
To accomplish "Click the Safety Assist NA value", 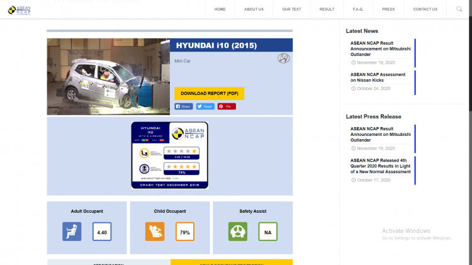I will (x=268, y=232).
